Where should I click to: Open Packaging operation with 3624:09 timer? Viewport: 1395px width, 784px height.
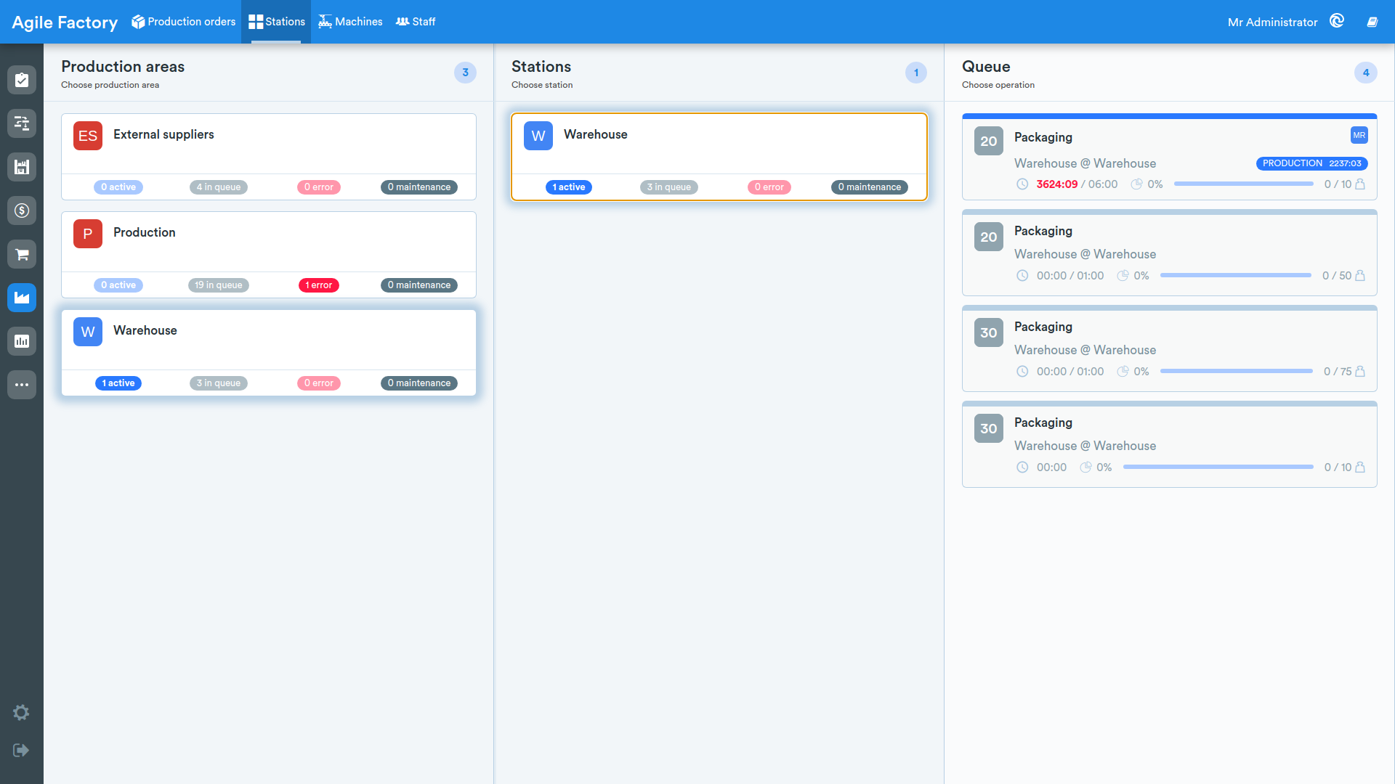click(1170, 157)
